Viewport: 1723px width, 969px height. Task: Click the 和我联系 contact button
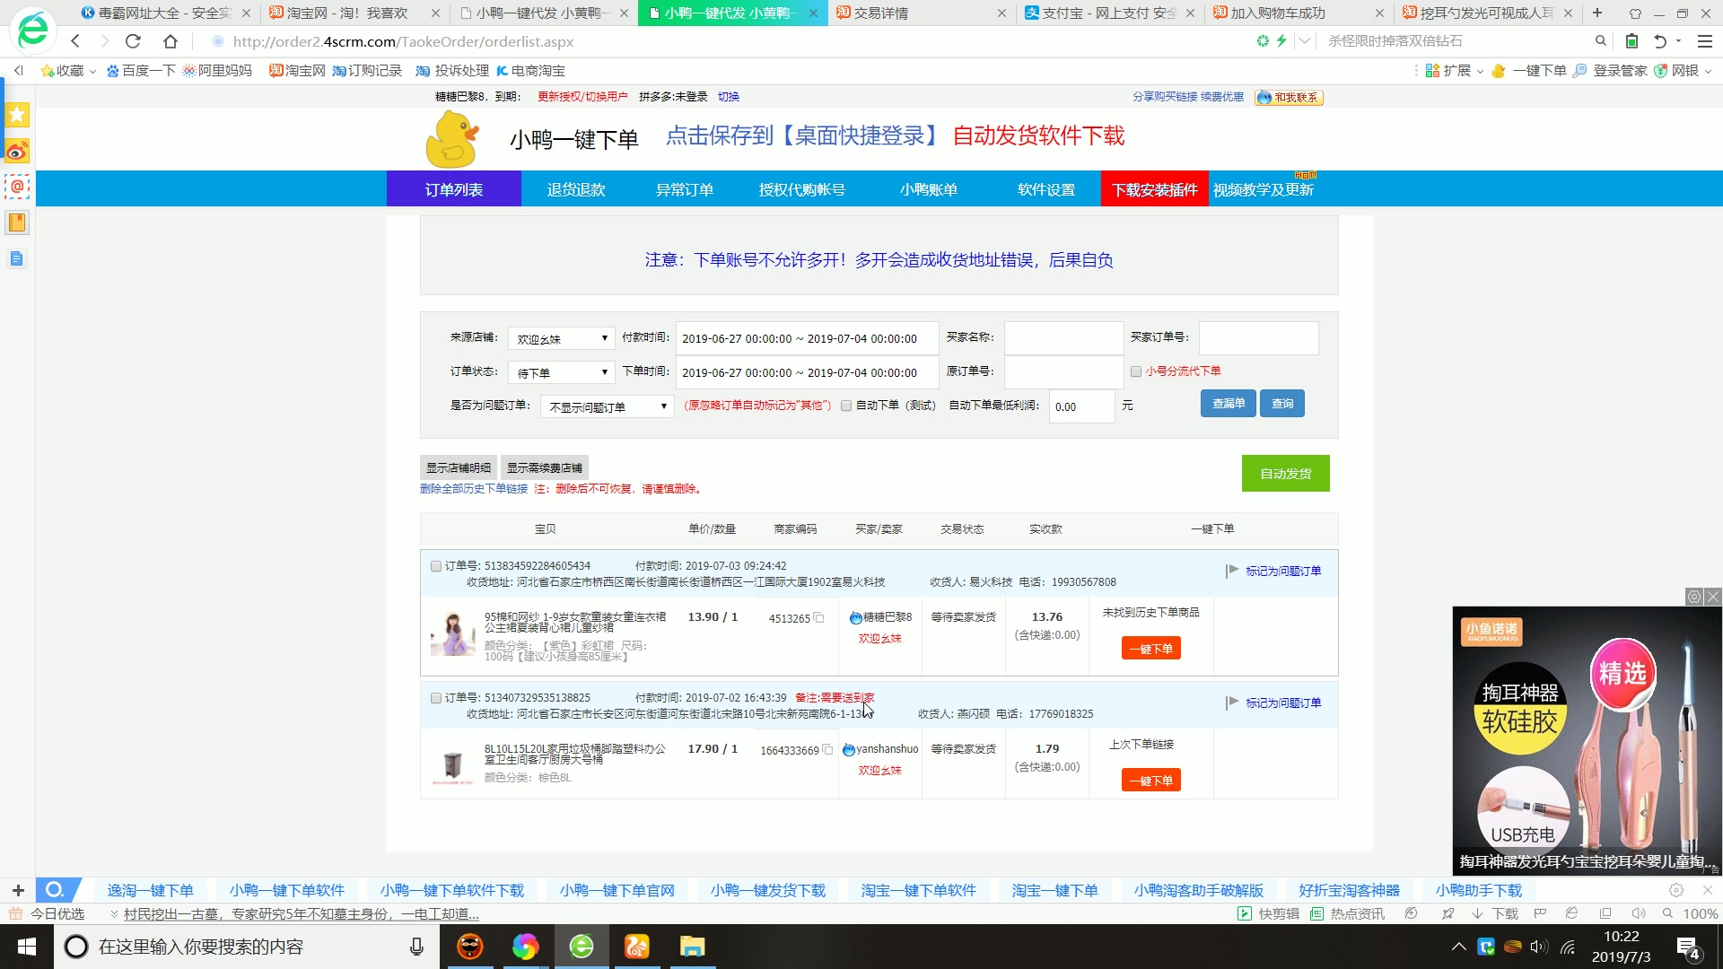[x=1290, y=97]
